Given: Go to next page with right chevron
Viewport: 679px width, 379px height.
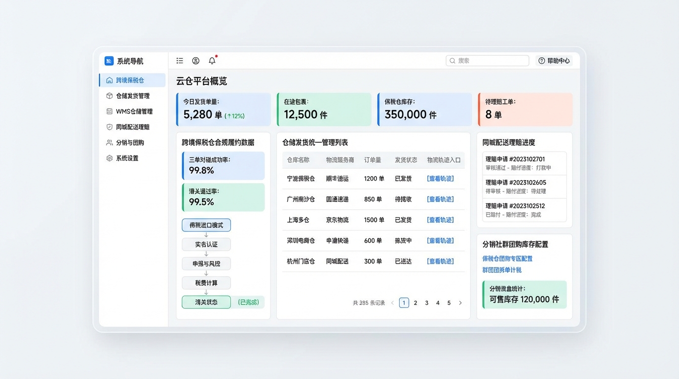Looking at the screenshot, I should [x=460, y=303].
